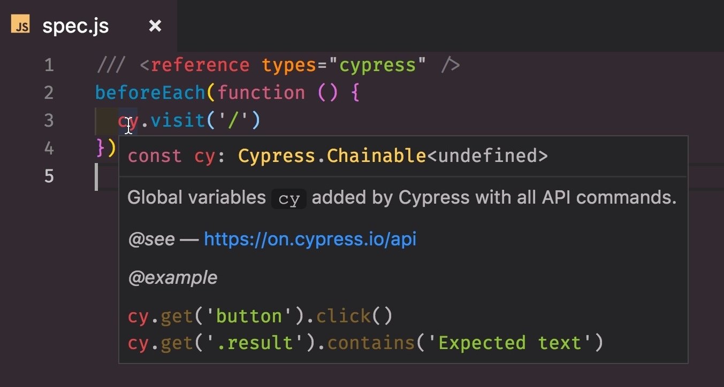Click the "cypress" string on line 1
724x387 pixels.
378,66
